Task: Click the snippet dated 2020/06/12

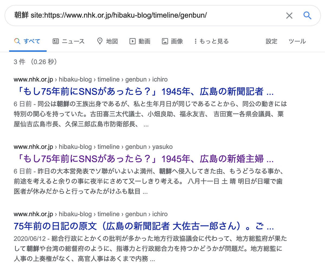Action: pyautogui.click(x=150, y=249)
